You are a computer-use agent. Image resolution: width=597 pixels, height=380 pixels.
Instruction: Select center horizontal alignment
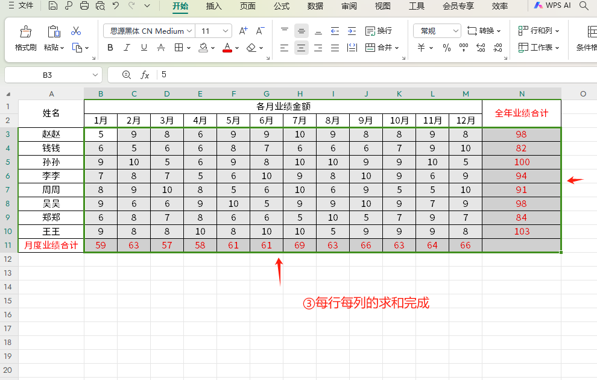[x=301, y=48]
